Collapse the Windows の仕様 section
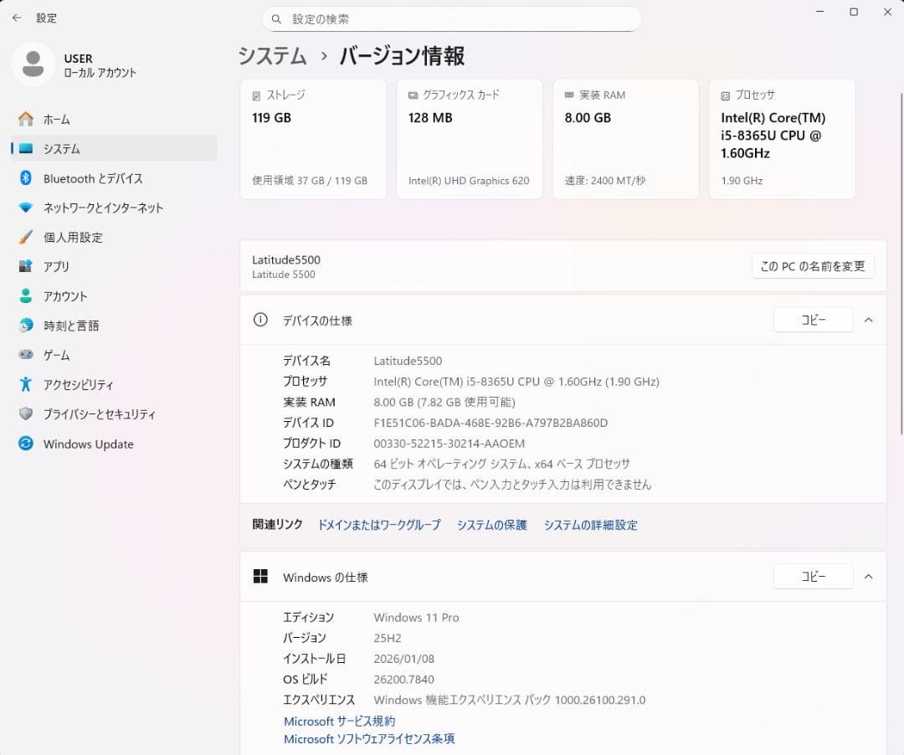Screen dimensions: 904x755 pyautogui.click(x=868, y=576)
